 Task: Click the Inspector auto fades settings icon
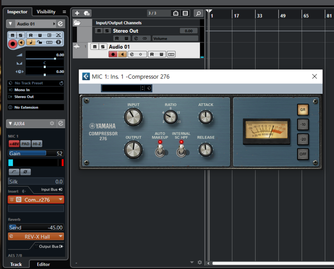coord(58,35)
